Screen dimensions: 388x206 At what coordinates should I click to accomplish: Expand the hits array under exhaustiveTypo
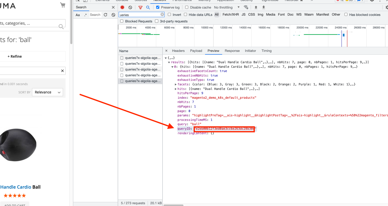pyautogui.click(x=176, y=89)
